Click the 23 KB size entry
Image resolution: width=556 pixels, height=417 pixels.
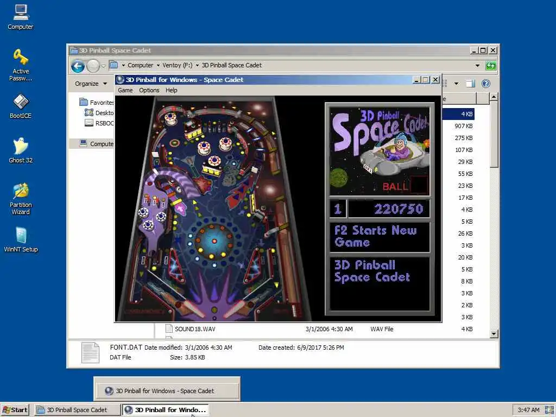pyautogui.click(x=465, y=186)
